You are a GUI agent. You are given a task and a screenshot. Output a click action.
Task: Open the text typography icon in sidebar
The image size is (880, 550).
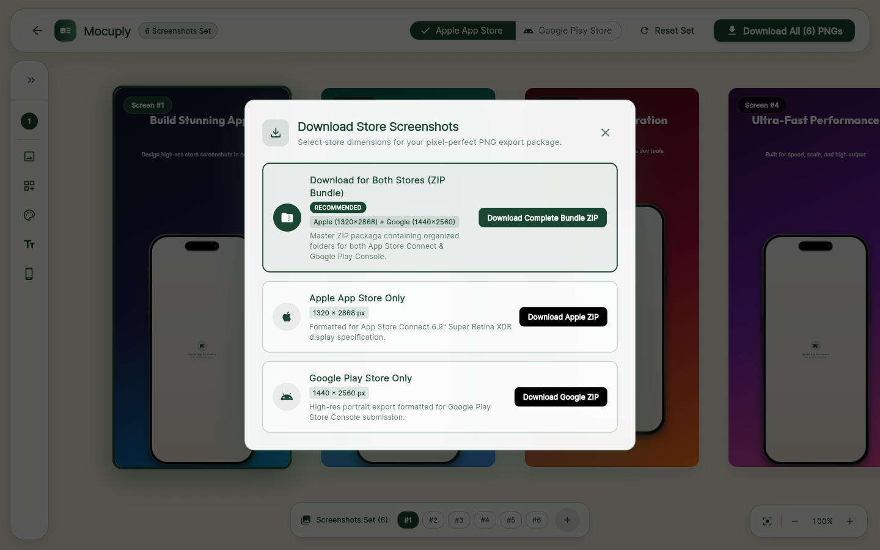[29, 244]
